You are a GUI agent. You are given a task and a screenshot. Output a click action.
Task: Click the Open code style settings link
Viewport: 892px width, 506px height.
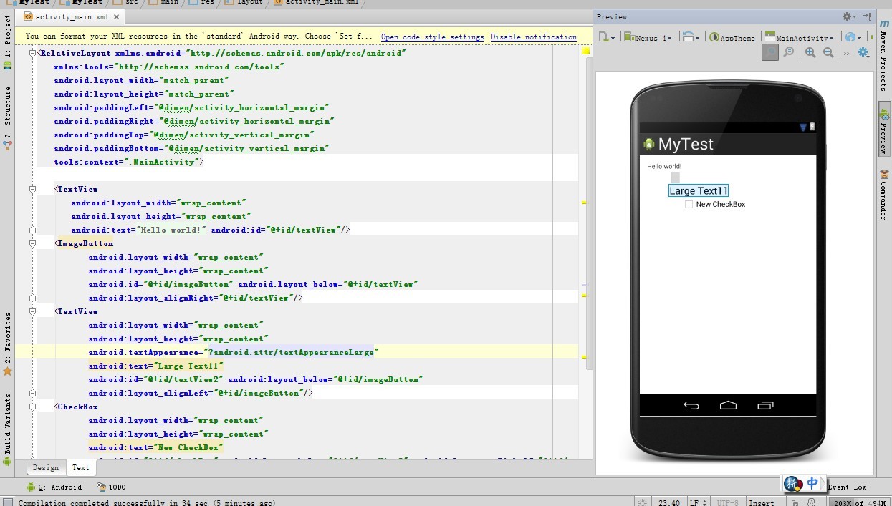click(x=433, y=37)
